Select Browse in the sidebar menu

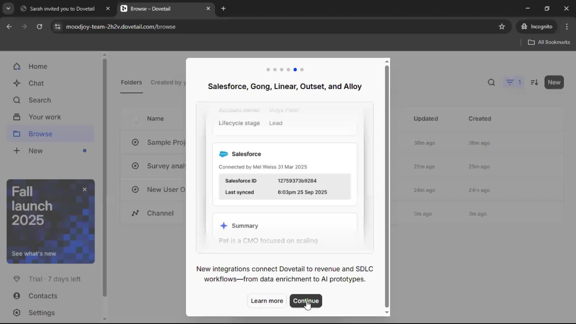pos(40,134)
